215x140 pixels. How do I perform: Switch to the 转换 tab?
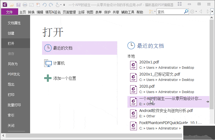click(31, 12)
